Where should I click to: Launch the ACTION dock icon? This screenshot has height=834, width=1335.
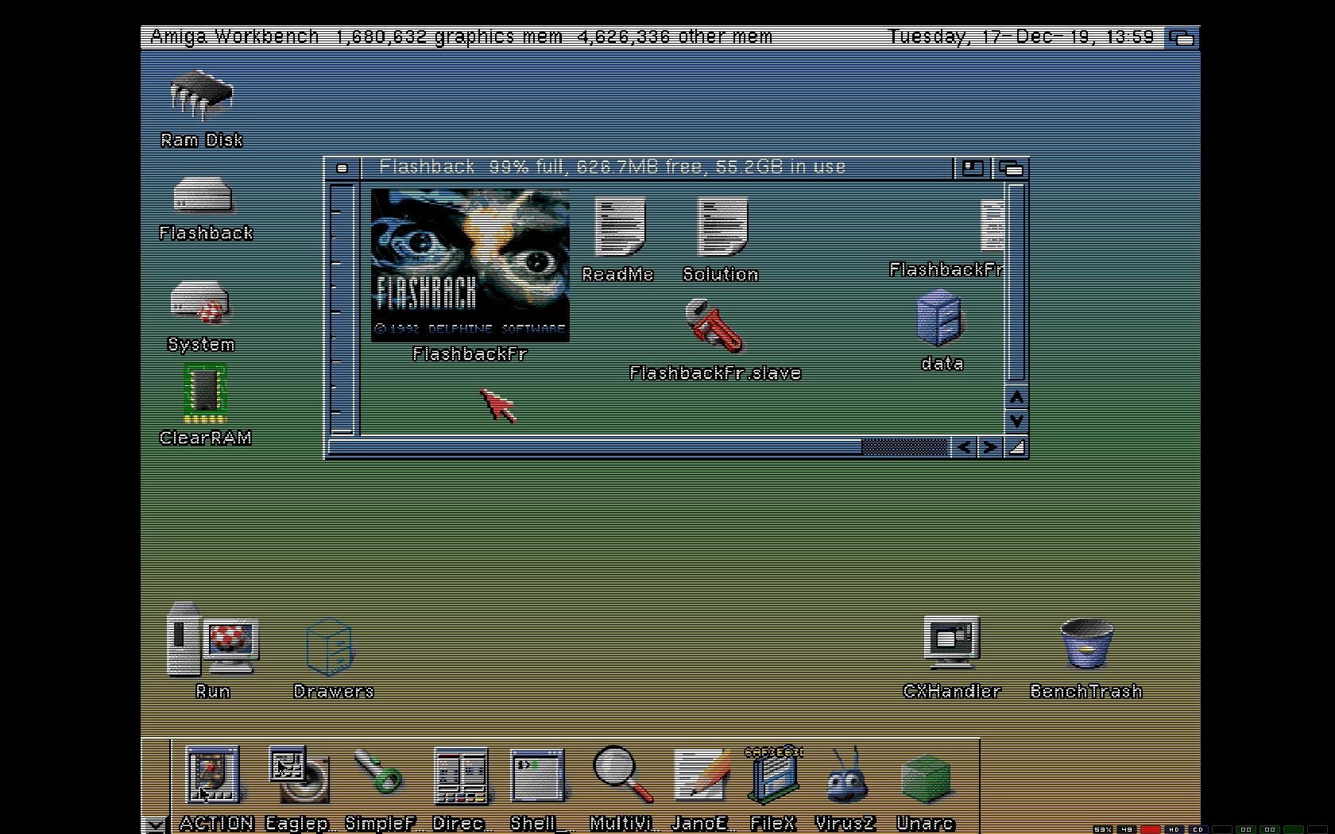[x=212, y=774]
